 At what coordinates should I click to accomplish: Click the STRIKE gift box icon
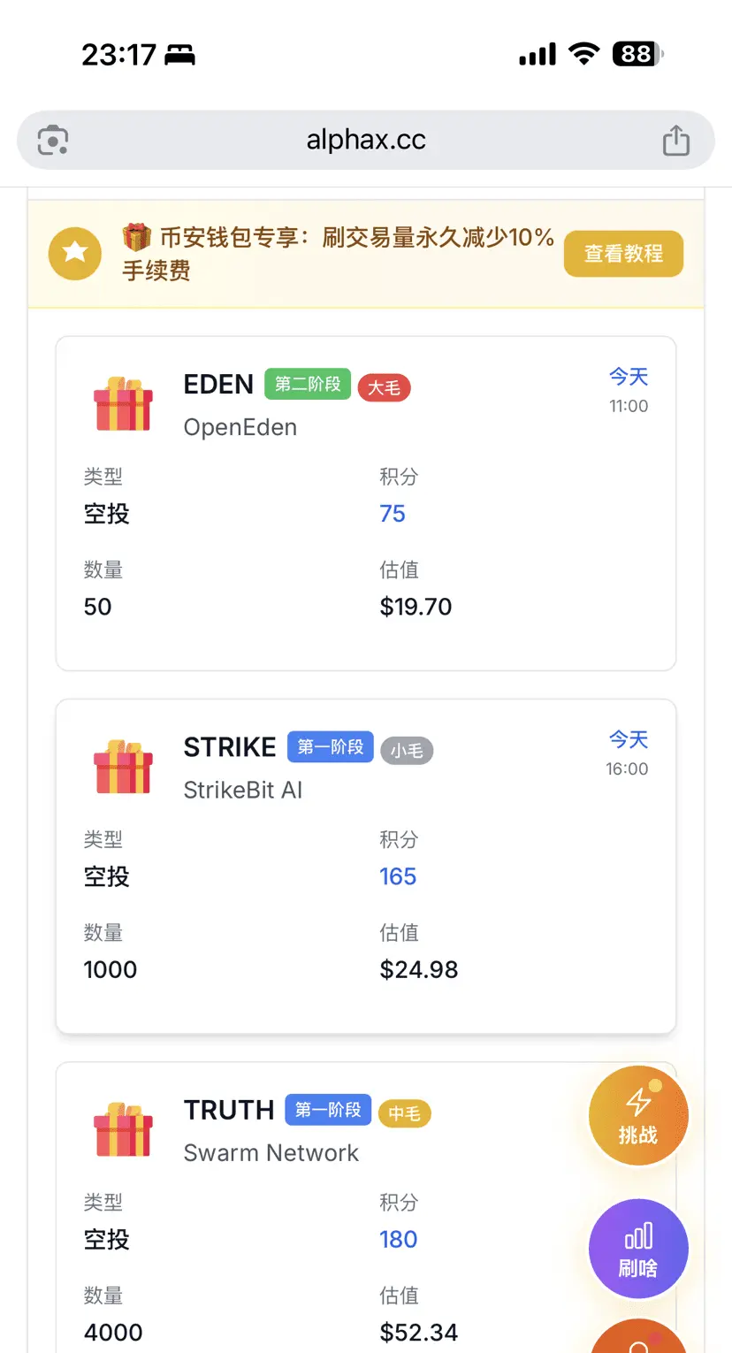[123, 768]
